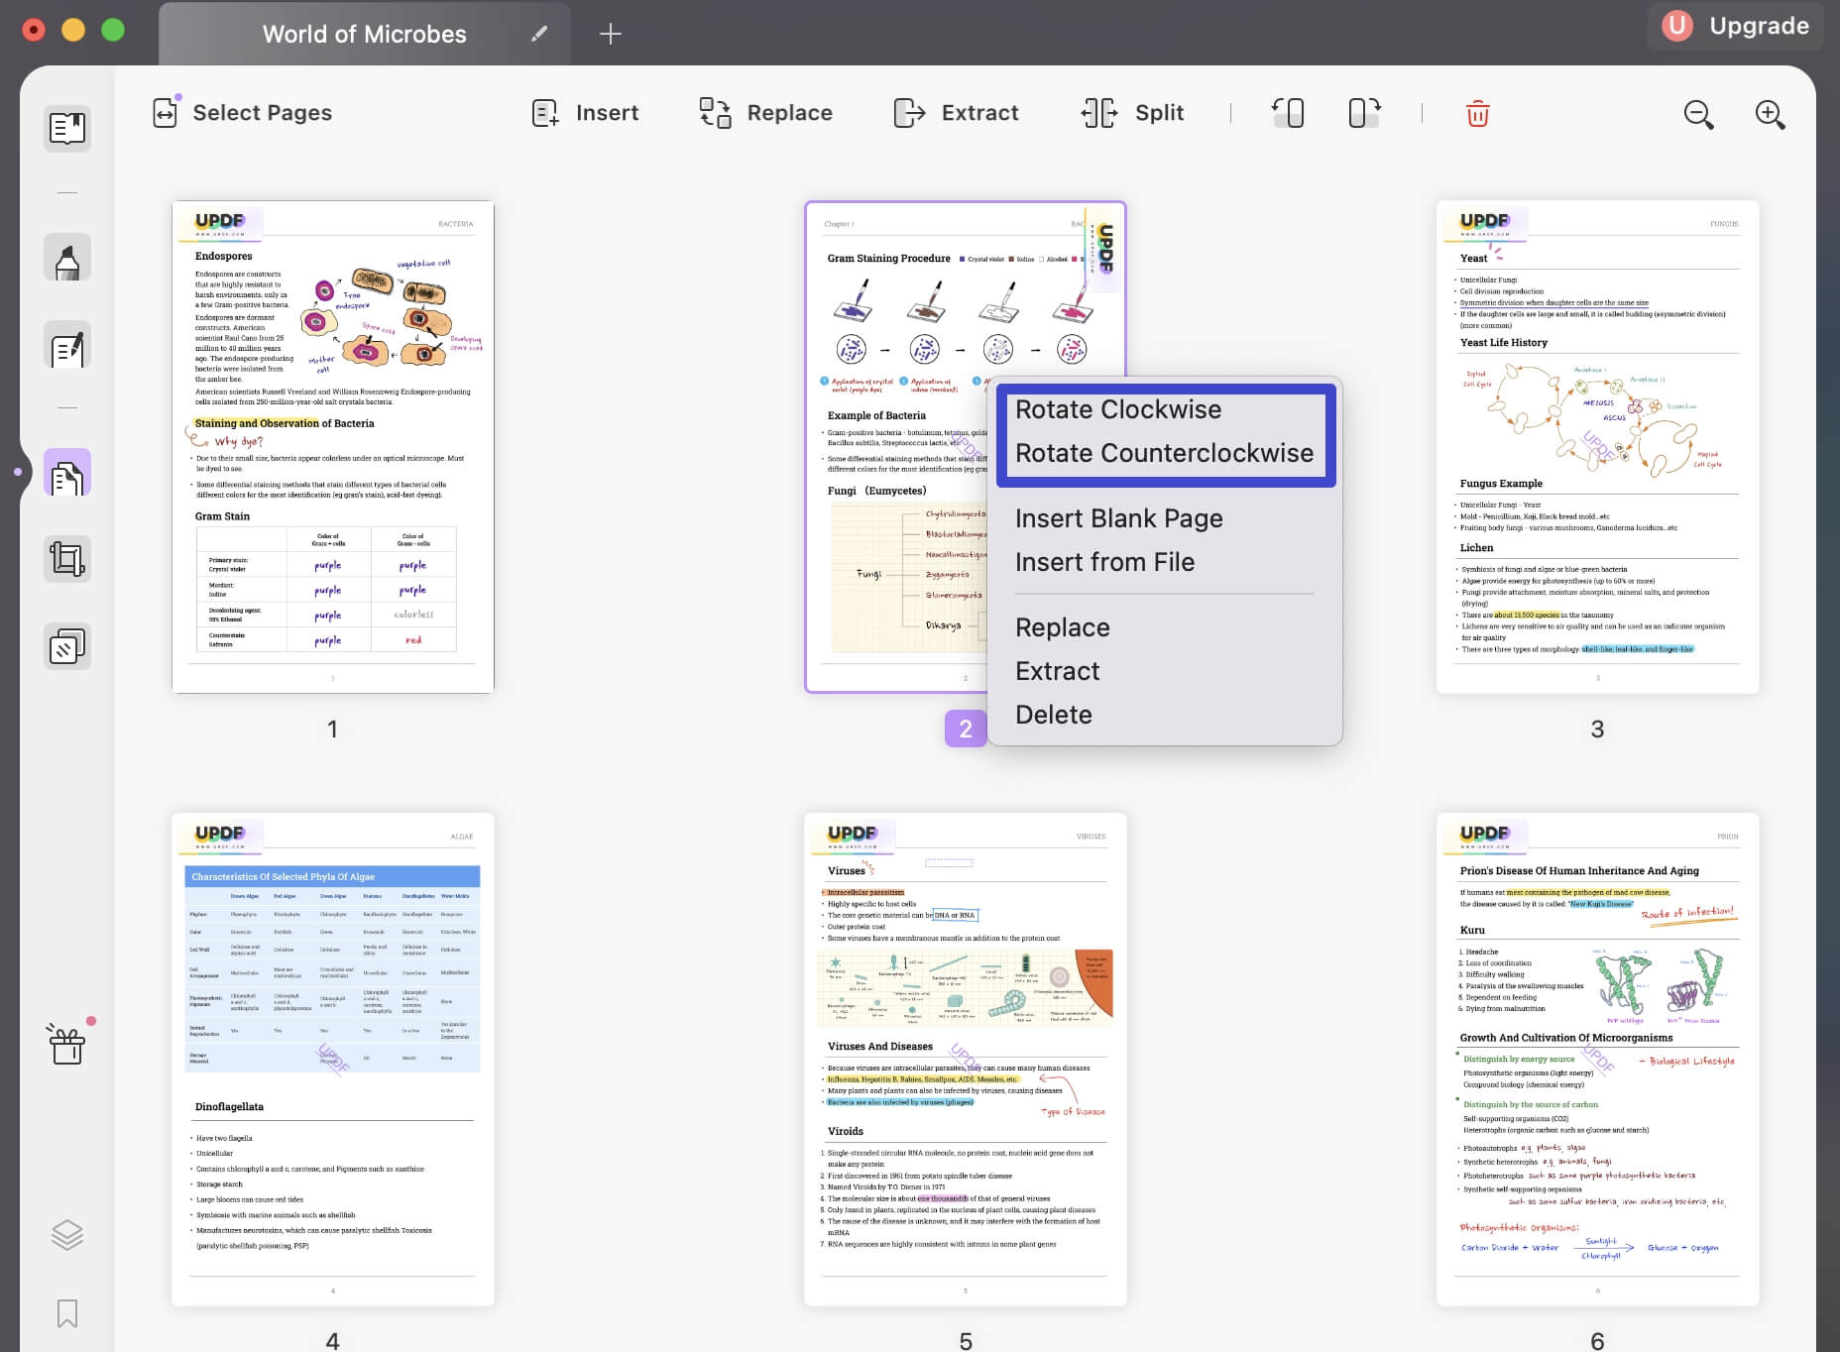Select Insert from File menu entry
Image resolution: width=1840 pixels, height=1352 pixels.
click(1104, 562)
